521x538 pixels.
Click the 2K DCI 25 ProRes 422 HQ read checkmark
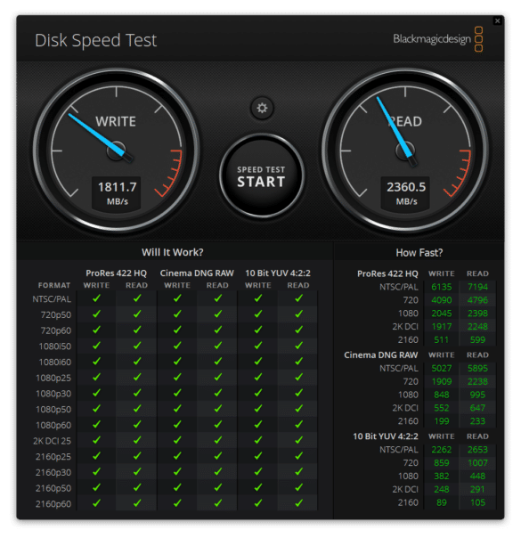click(x=137, y=441)
